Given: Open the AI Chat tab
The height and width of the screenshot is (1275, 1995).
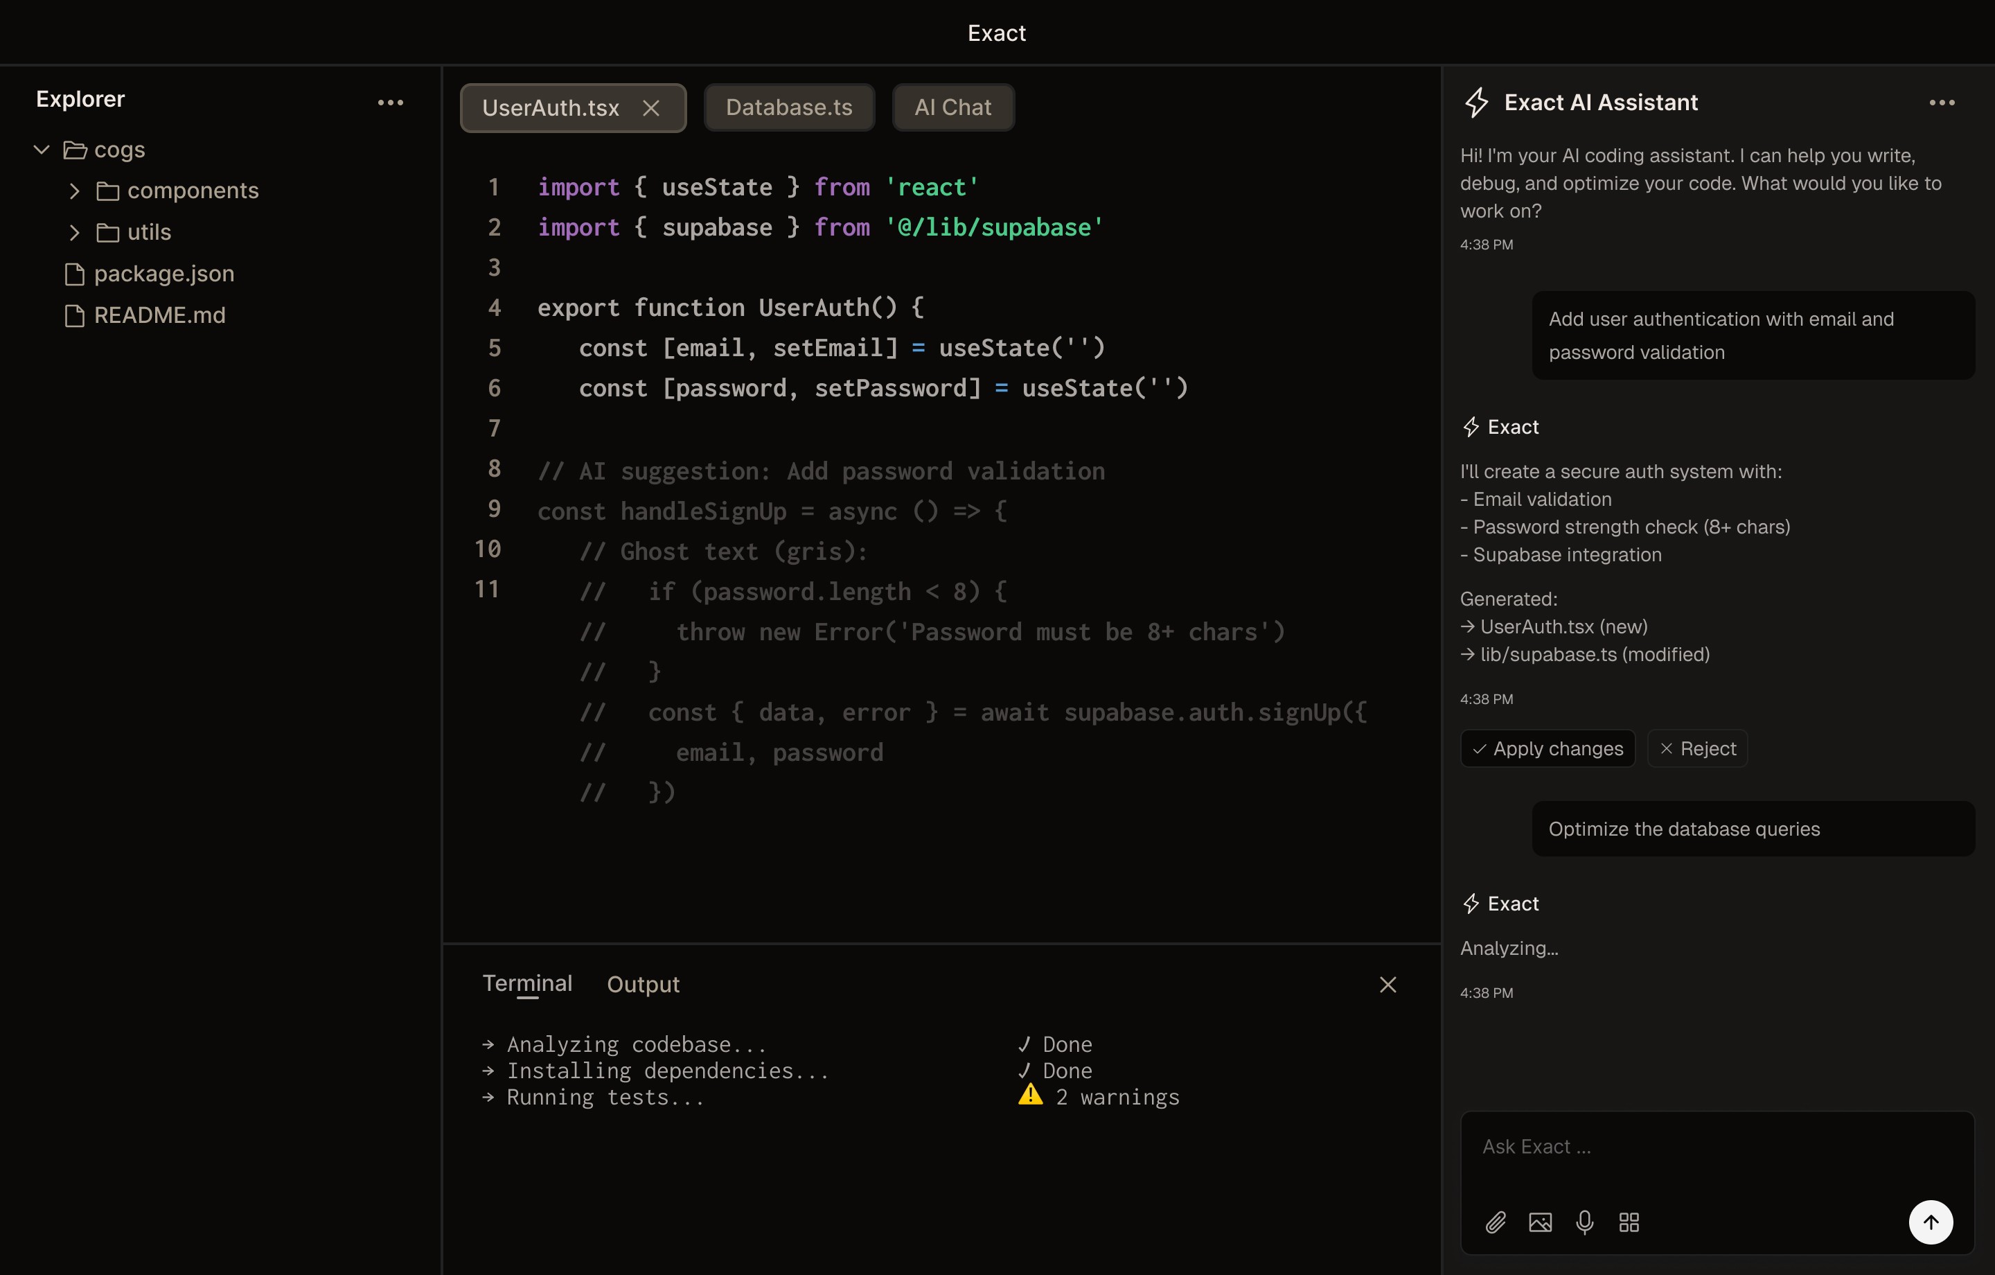Looking at the screenshot, I should (952, 108).
